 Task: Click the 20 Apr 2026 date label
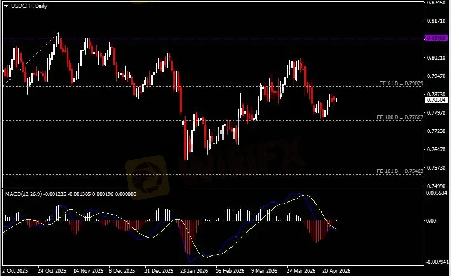coord(337,271)
